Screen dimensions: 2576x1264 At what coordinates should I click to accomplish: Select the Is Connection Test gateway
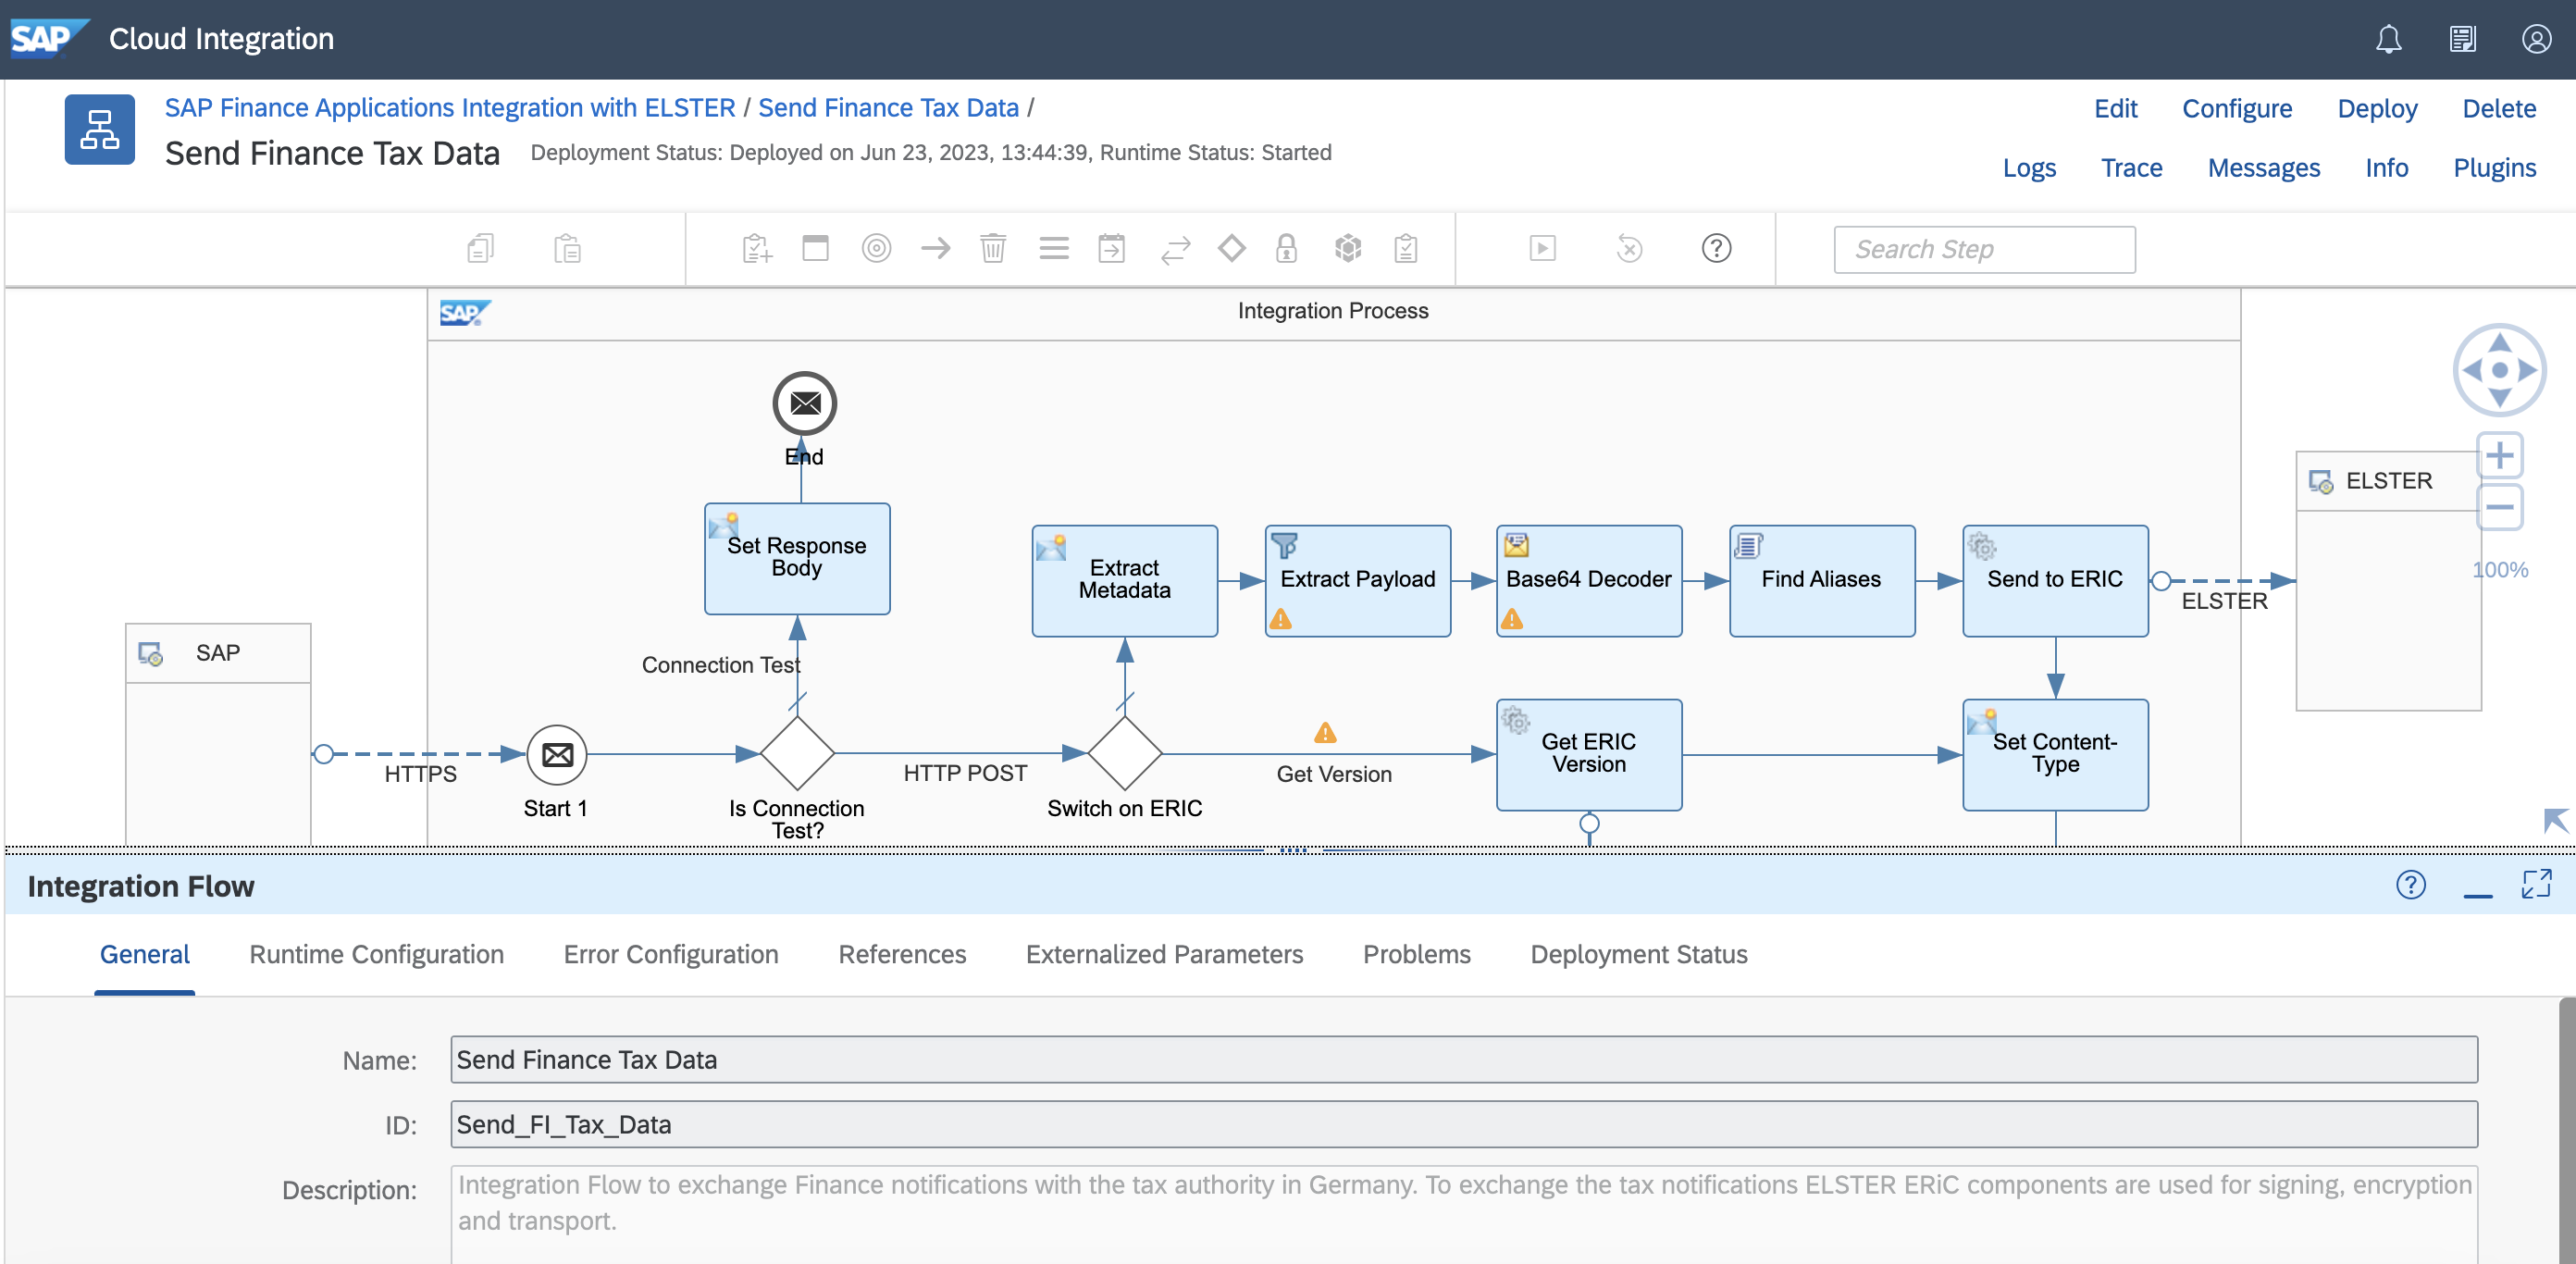(797, 754)
